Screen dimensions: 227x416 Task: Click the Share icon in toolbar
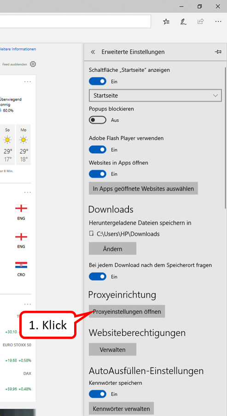(201, 22)
